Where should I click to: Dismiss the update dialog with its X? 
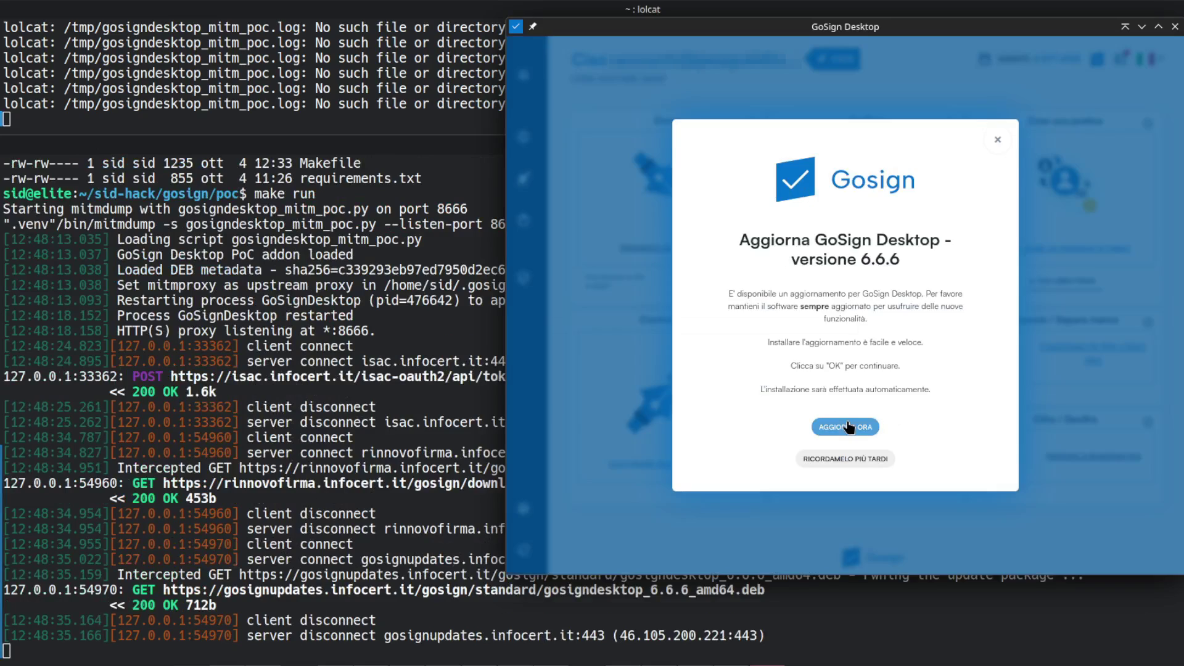997,140
